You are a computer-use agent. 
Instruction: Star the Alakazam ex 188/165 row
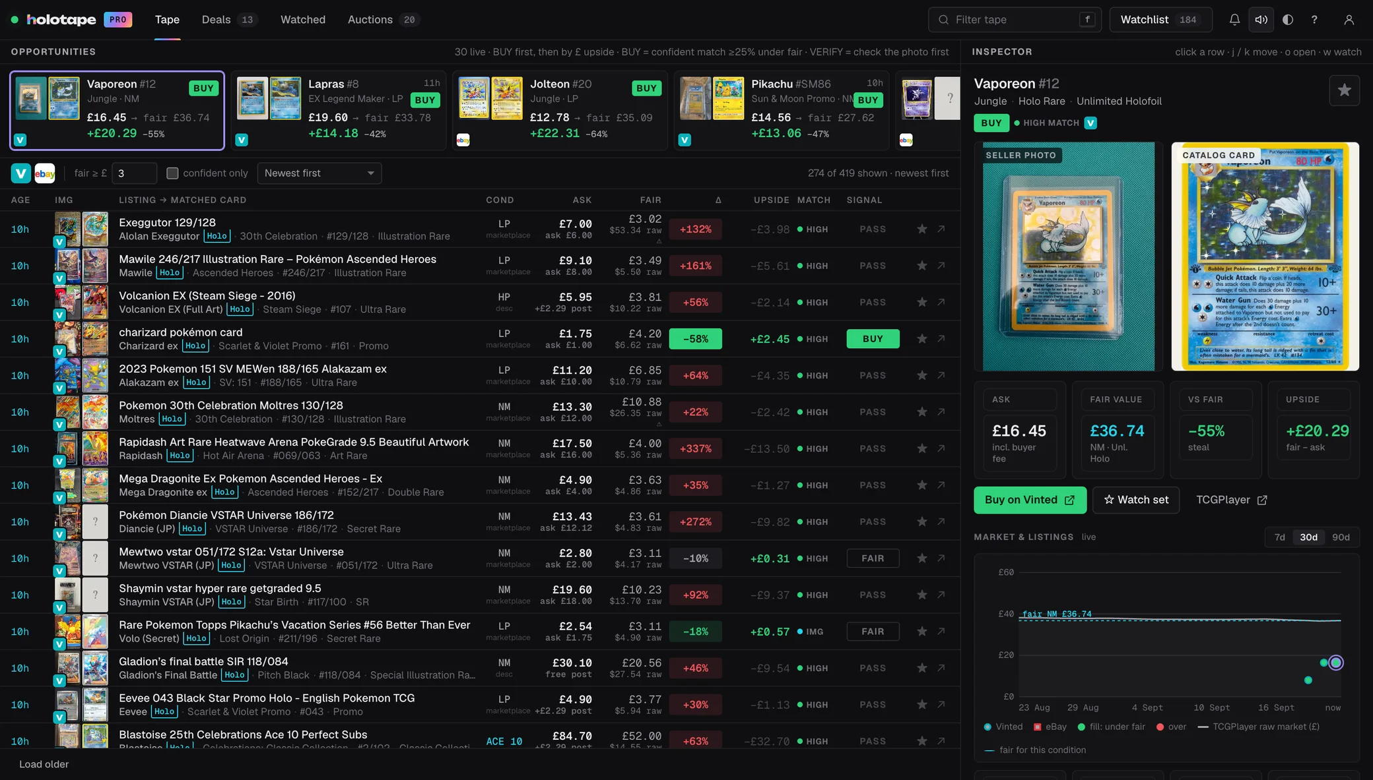[x=922, y=376]
